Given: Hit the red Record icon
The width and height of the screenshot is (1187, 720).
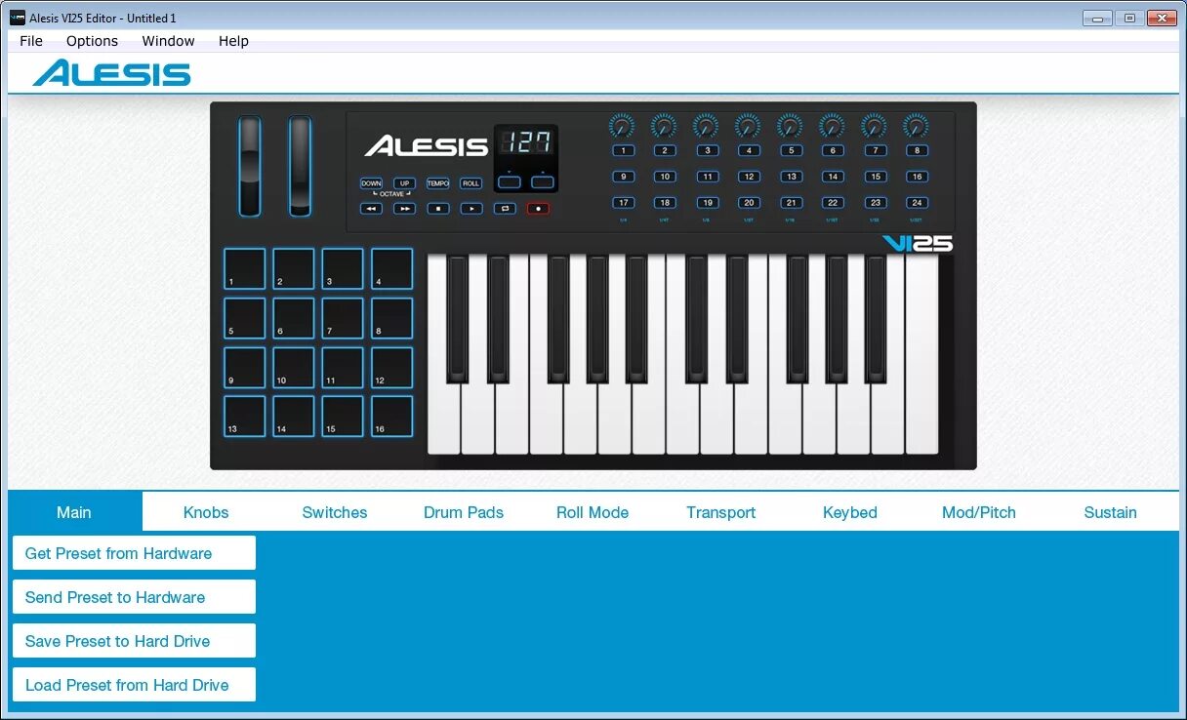Looking at the screenshot, I should click(537, 208).
